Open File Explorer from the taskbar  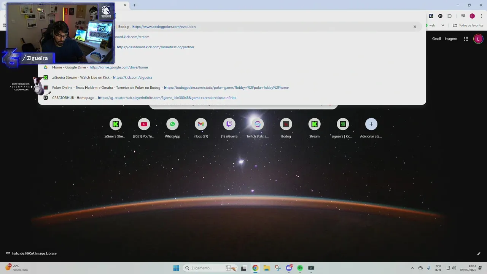point(266,268)
